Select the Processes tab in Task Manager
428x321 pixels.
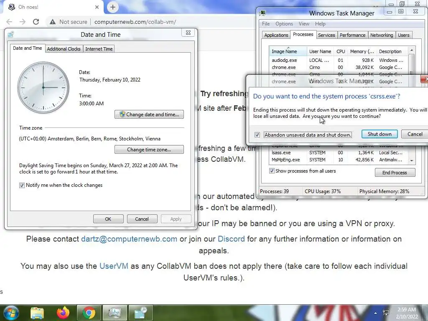tap(303, 34)
